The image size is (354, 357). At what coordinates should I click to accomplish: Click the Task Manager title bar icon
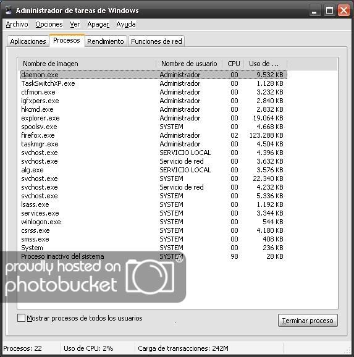coord(9,10)
